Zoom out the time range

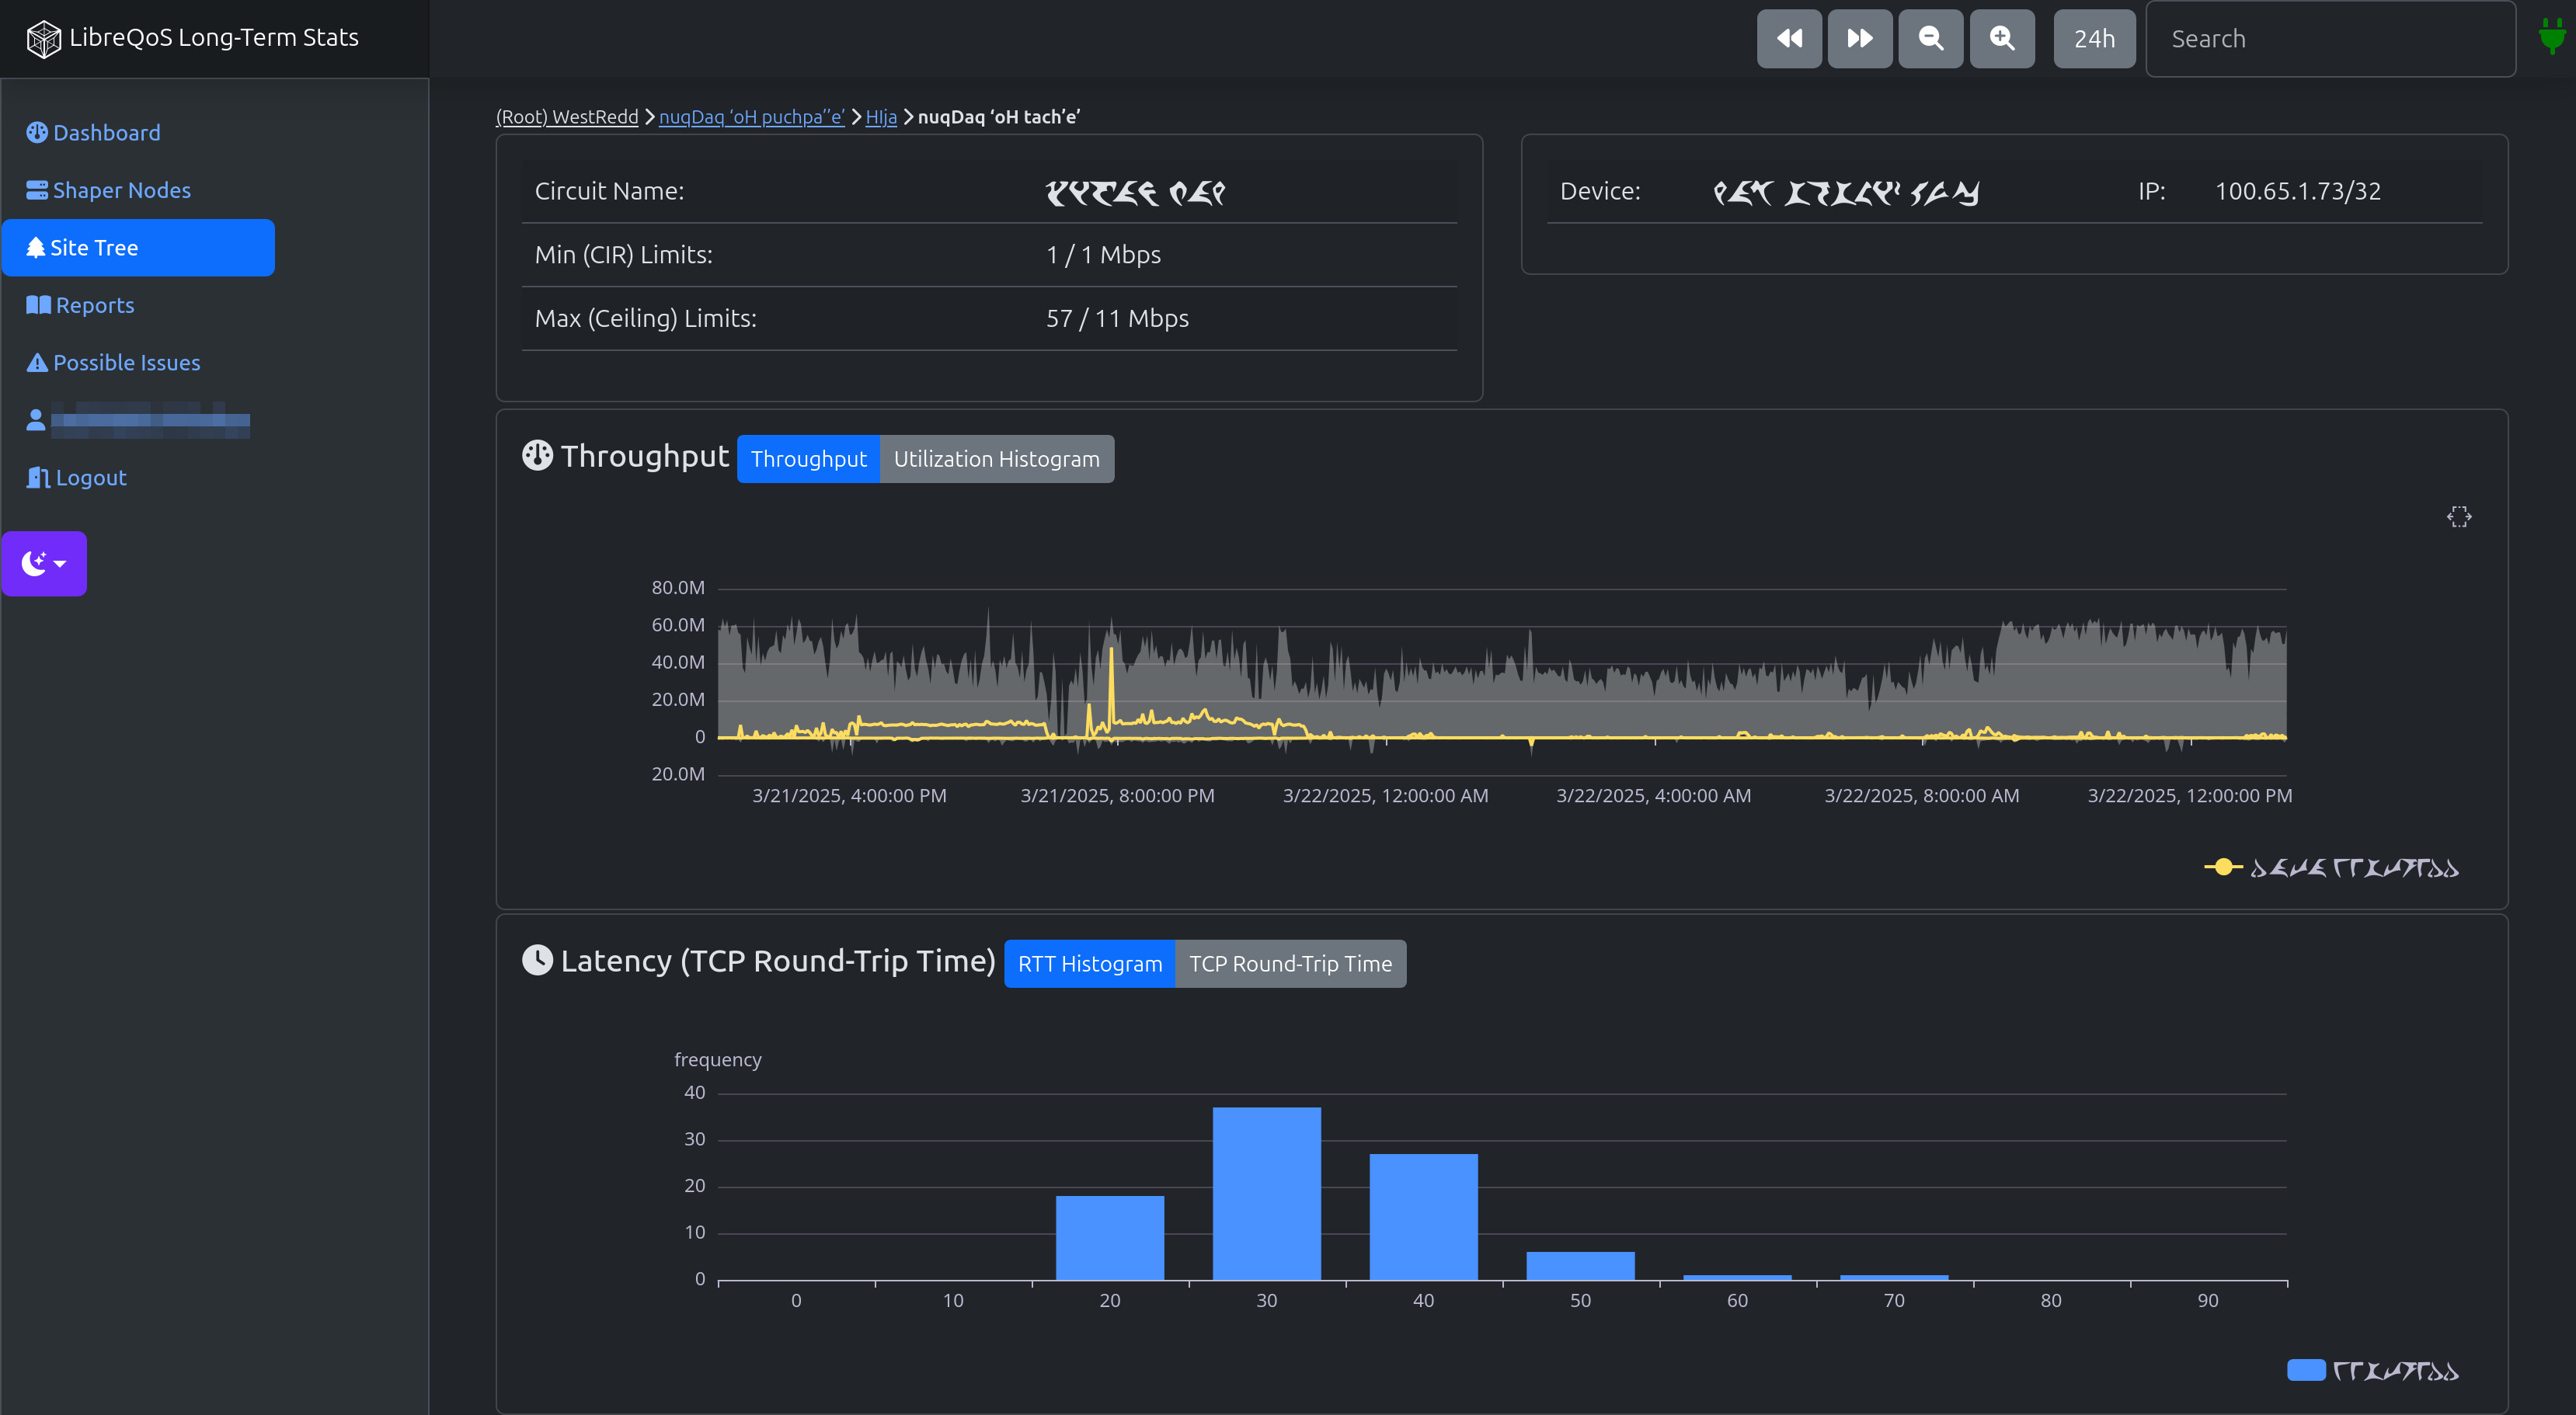point(1930,39)
